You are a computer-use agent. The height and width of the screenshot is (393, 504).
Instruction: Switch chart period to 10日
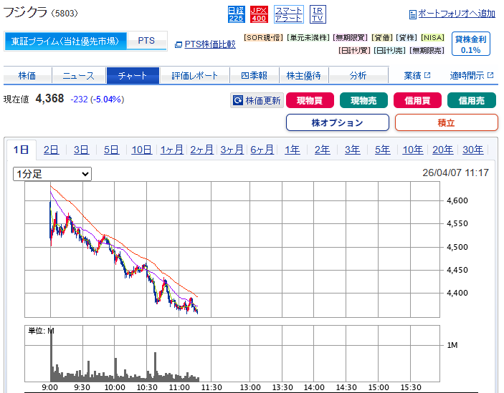point(142,150)
